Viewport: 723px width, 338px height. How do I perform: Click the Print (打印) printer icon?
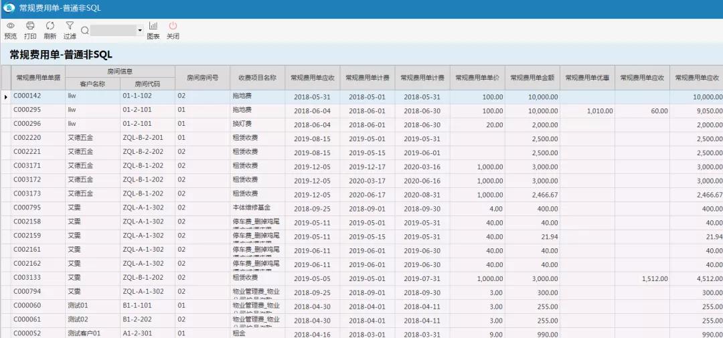(x=30, y=26)
